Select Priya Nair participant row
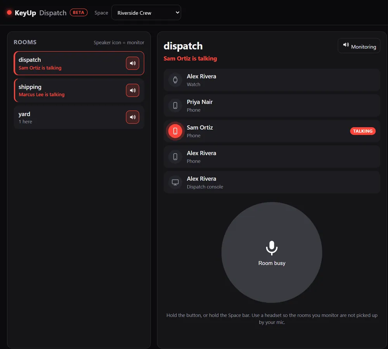The width and height of the screenshot is (388, 349). click(x=272, y=106)
